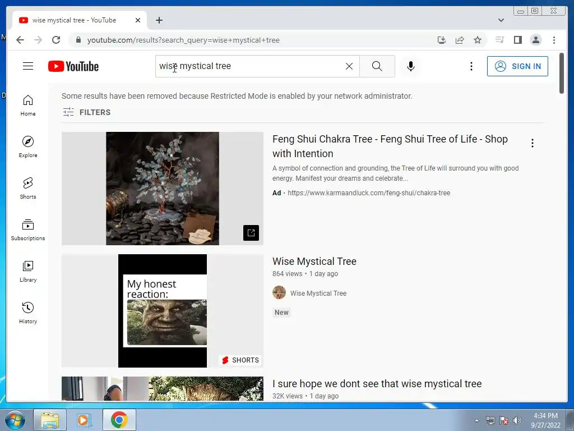
Task: Open Library in the sidebar
Action: pos(28,271)
